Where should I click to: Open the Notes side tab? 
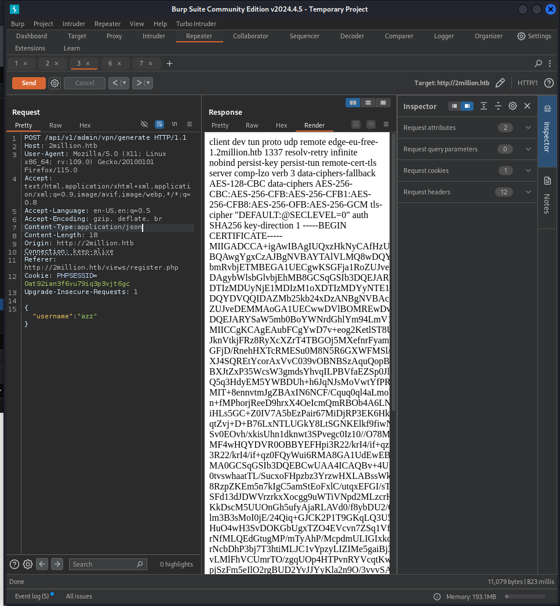[547, 197]
